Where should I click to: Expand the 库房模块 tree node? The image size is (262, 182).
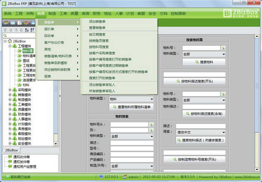tap(10, 129)
